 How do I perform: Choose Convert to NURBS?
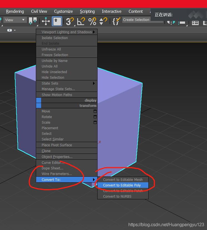123,197
